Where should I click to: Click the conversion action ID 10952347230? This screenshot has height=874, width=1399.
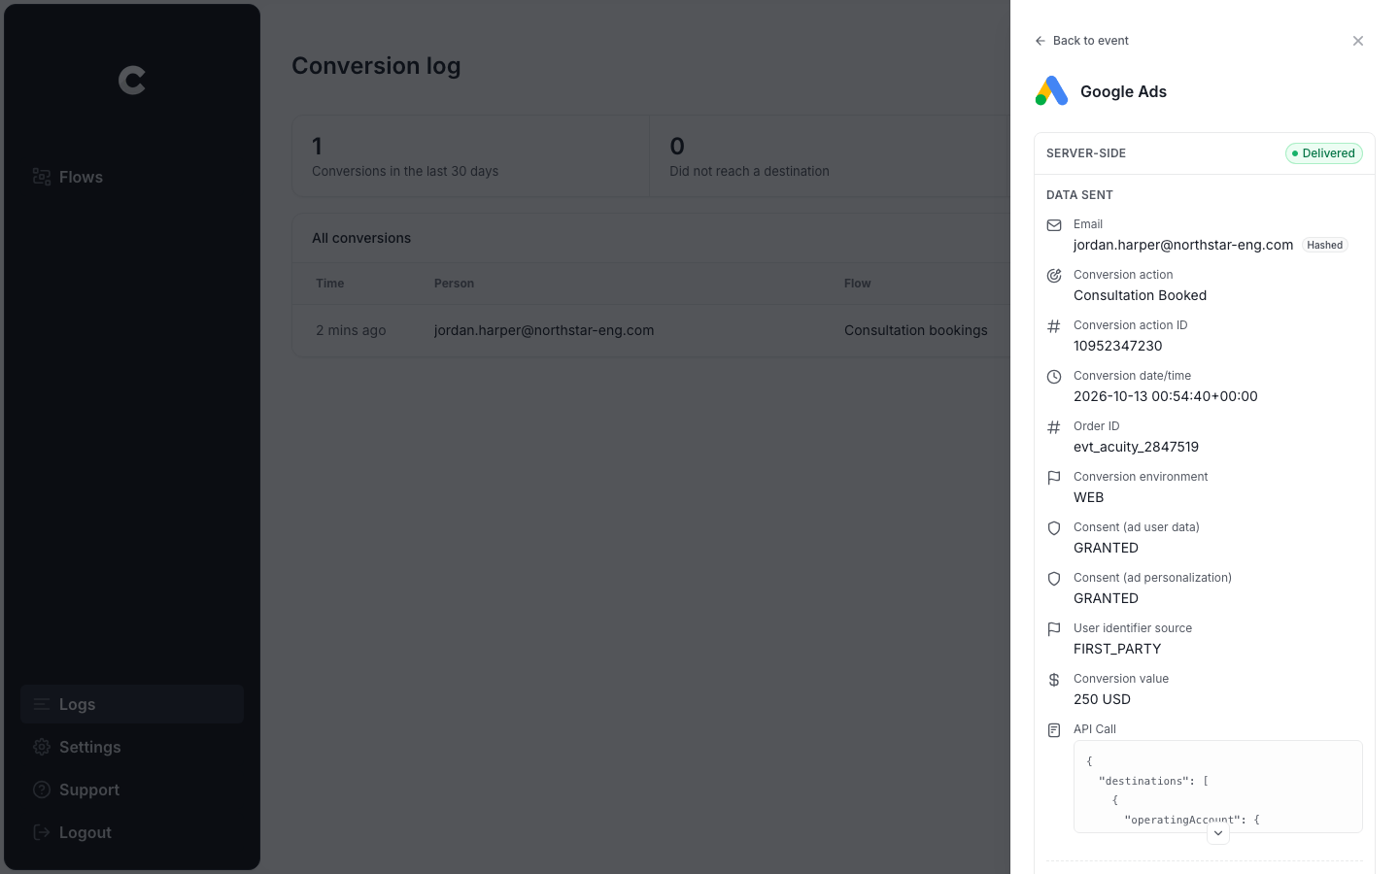point(1118,346)
